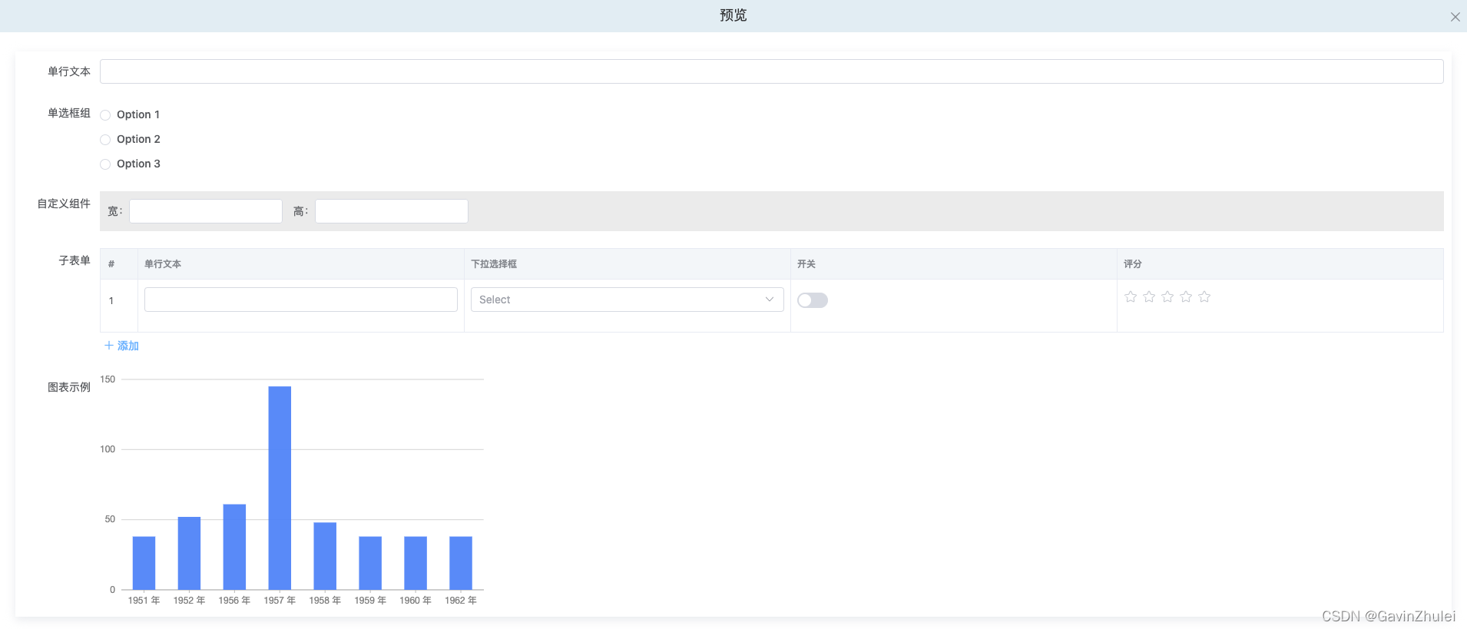Viewport: 1467px width, 629px height.
Task: Click the 1962 年 bar in chart
Action: tap(461, 563)
